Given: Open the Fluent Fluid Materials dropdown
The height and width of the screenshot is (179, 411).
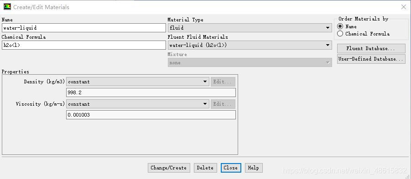Looking at the screenshot, I should pyautogui.click(x=250, y=45).
